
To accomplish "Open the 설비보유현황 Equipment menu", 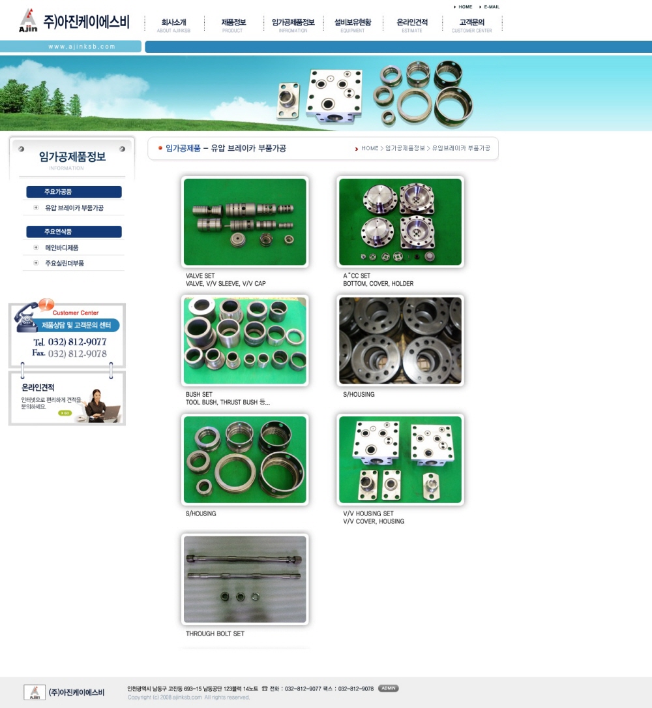I will pos(353,25).
